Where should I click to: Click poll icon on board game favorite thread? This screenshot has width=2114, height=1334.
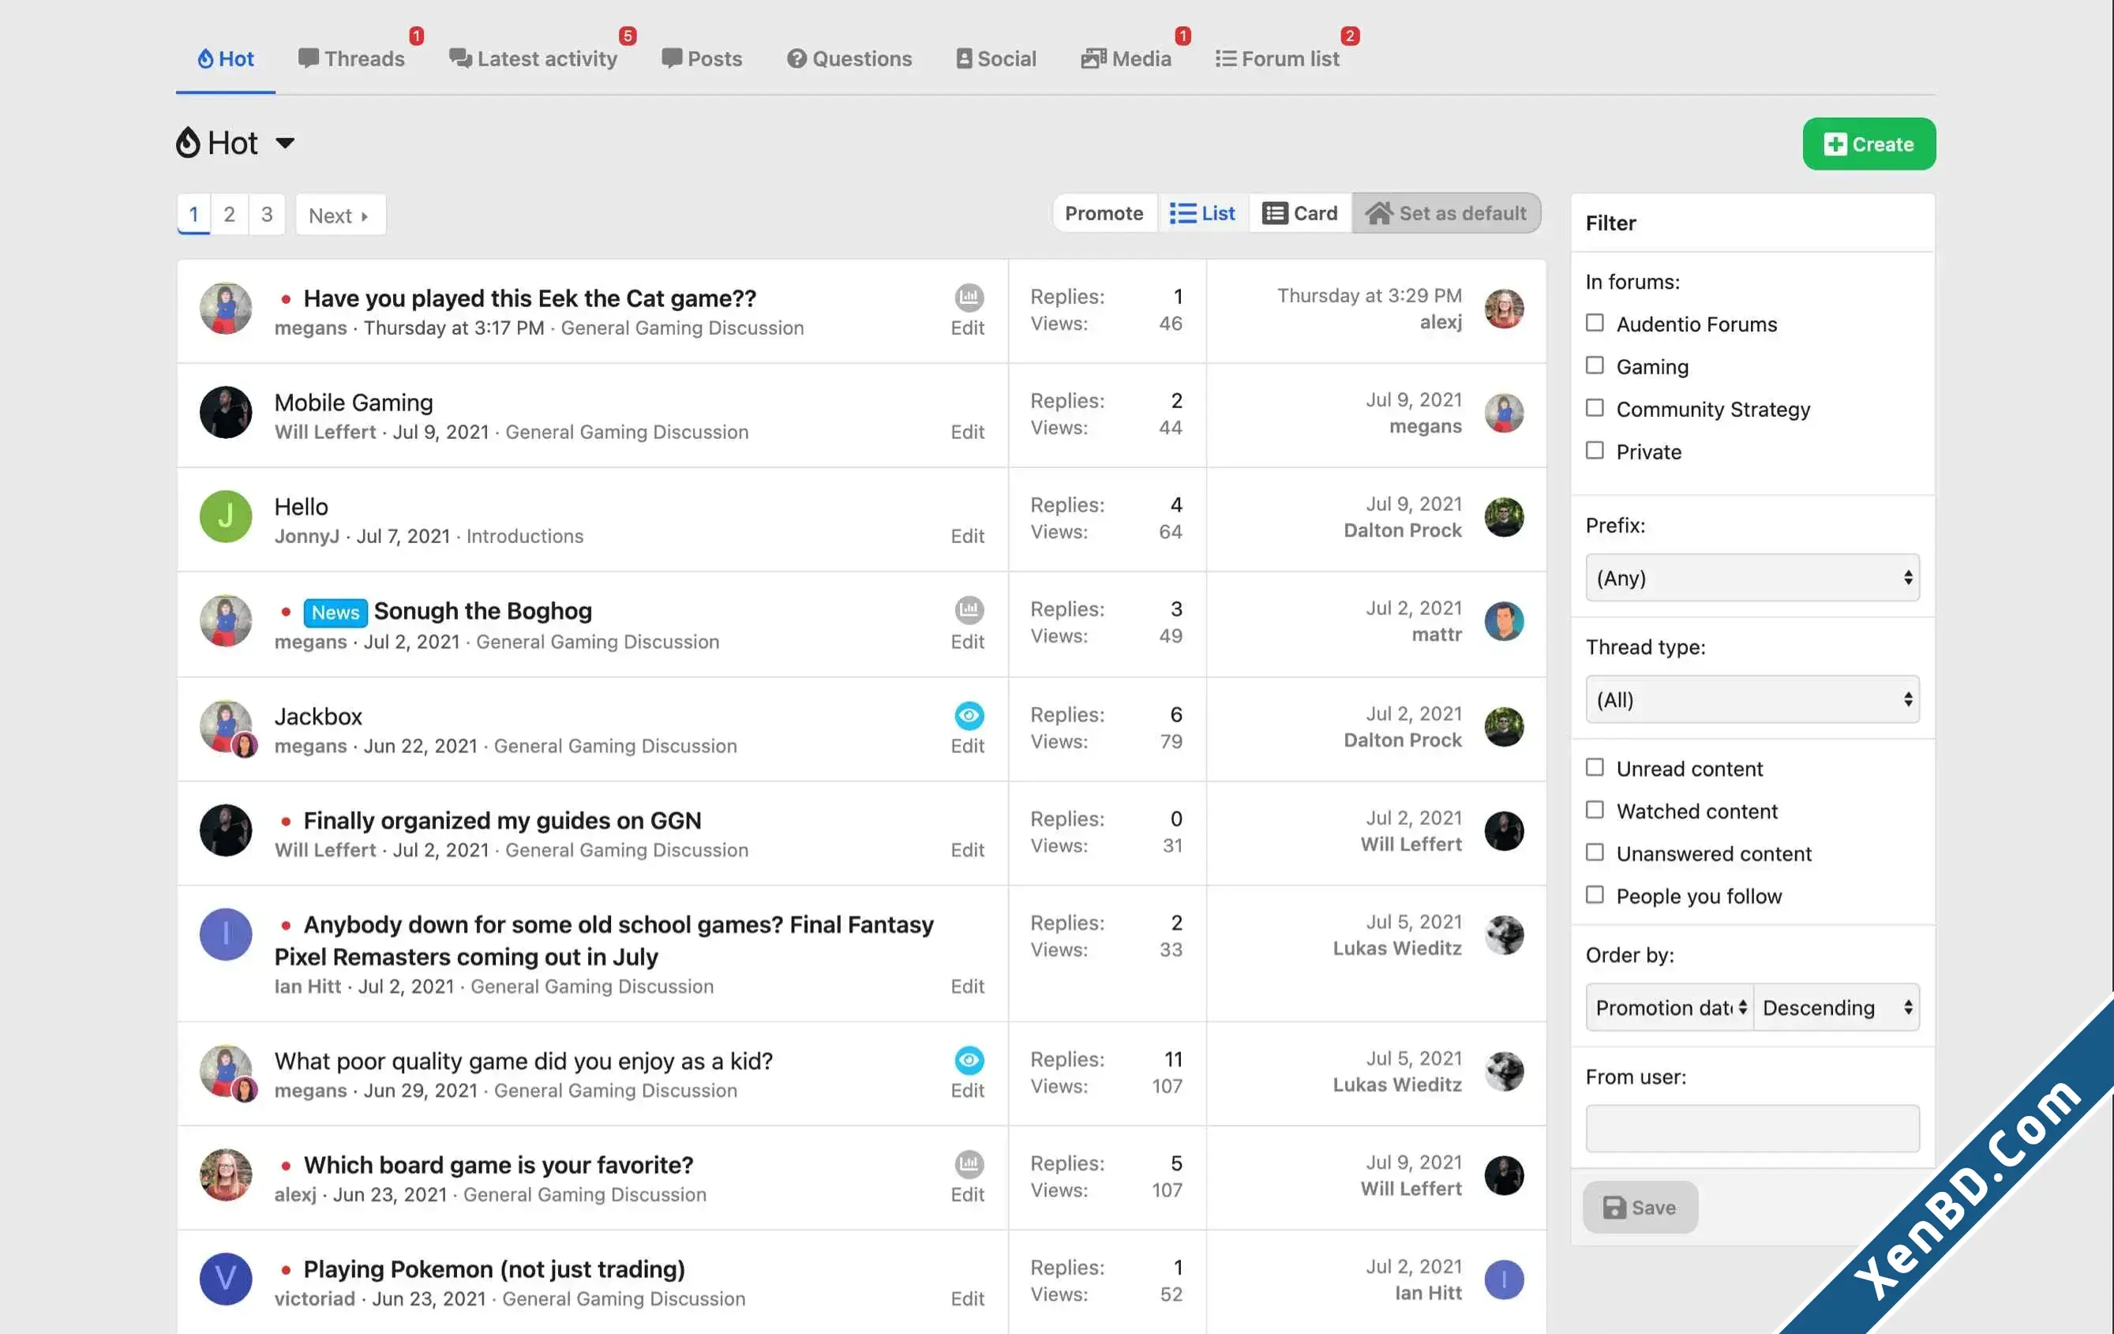pyautogui.click(x=969, y=1164)
